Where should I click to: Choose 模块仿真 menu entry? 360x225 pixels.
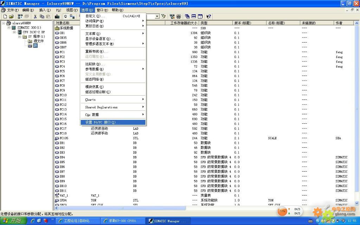click(x=113, y=87)
